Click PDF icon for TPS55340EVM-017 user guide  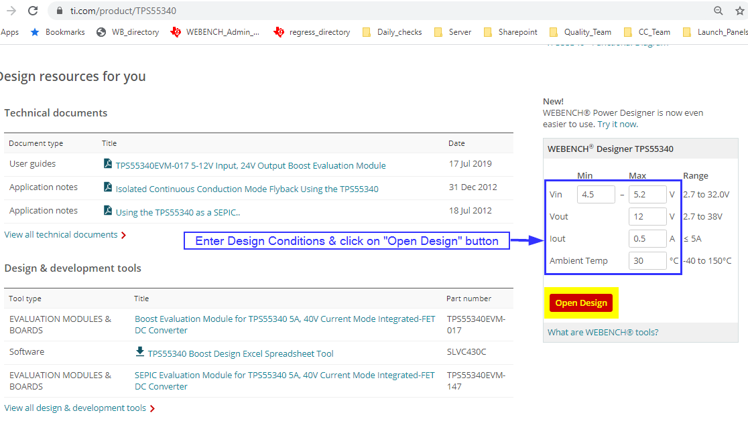click(x=108, y=163)
